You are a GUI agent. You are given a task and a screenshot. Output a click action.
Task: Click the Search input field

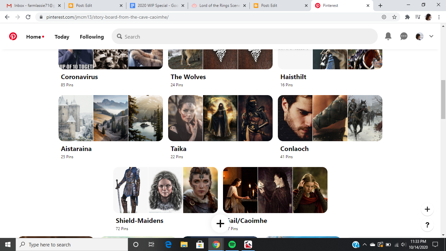point(245,36)
